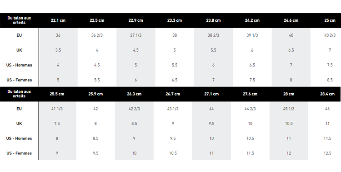
Task: Select US - Hommes 9.5 cell in bottom table
Action: point(173,139)
